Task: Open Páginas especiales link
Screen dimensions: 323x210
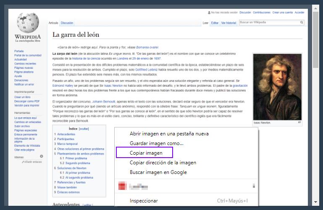Action: (26, 130)
